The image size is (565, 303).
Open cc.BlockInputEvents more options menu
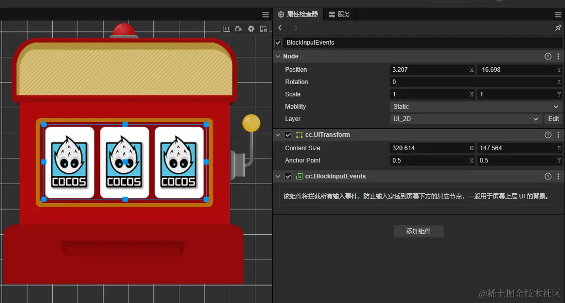coord(558,176)
